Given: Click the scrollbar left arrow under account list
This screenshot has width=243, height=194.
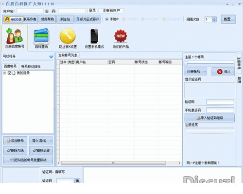Looking at the screenshot, I should (x=59, y=163).
